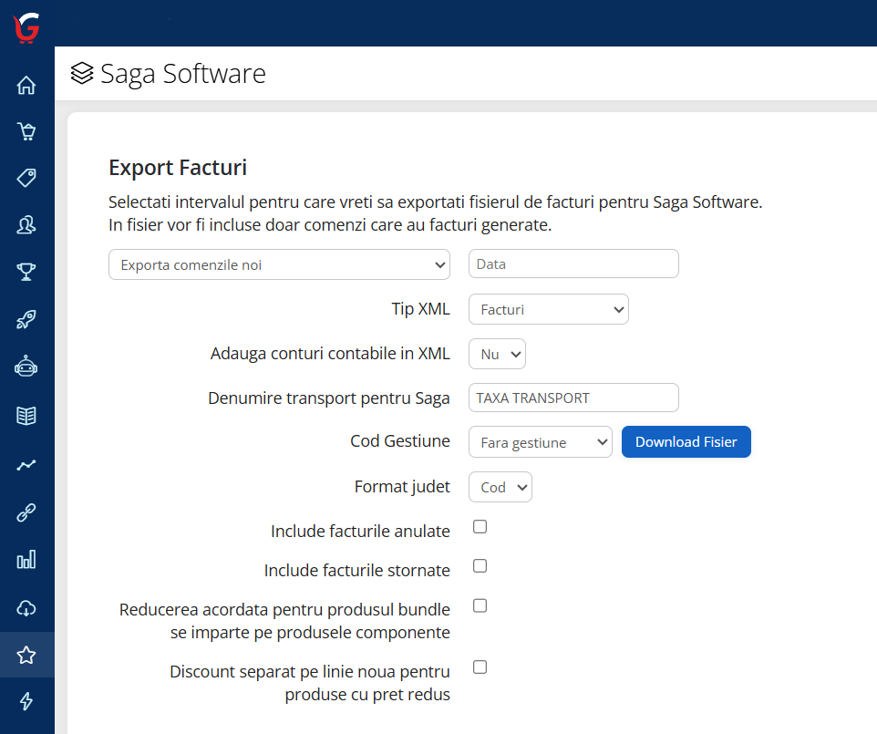Image resolution: width=877 pixels, height=734 pixels.
Task: Open the Format judet Cod dropdown
Action: (500, 487)
